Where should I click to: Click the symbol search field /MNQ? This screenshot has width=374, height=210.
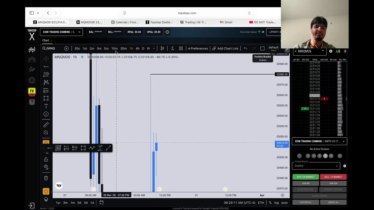point(49,48)
